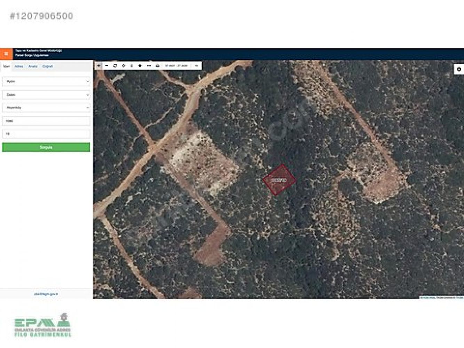Open the orange hamburger menu

(x=6, y=54)
